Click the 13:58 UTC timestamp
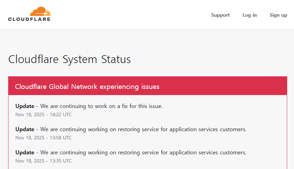Viewport: 294px width, 169px height. tap(44, 138)
